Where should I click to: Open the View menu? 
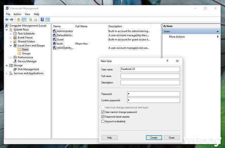pyautogui.click(x=27, y=14)
